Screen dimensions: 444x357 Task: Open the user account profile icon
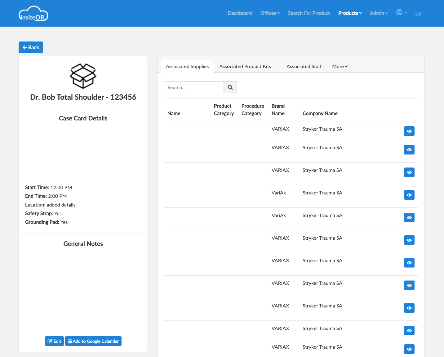point(399,12)
